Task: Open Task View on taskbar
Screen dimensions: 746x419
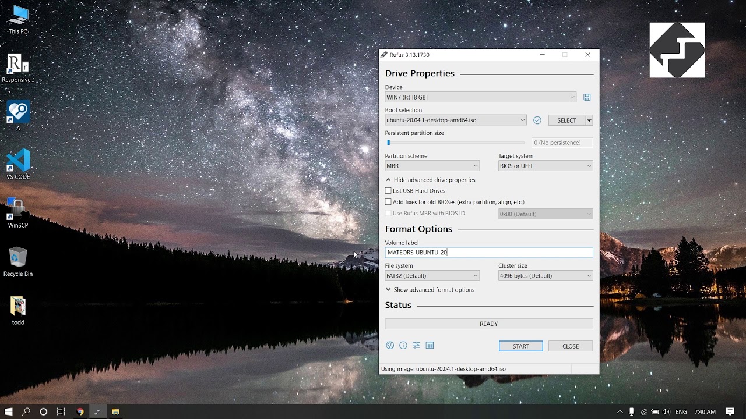Action: point(61,411)
